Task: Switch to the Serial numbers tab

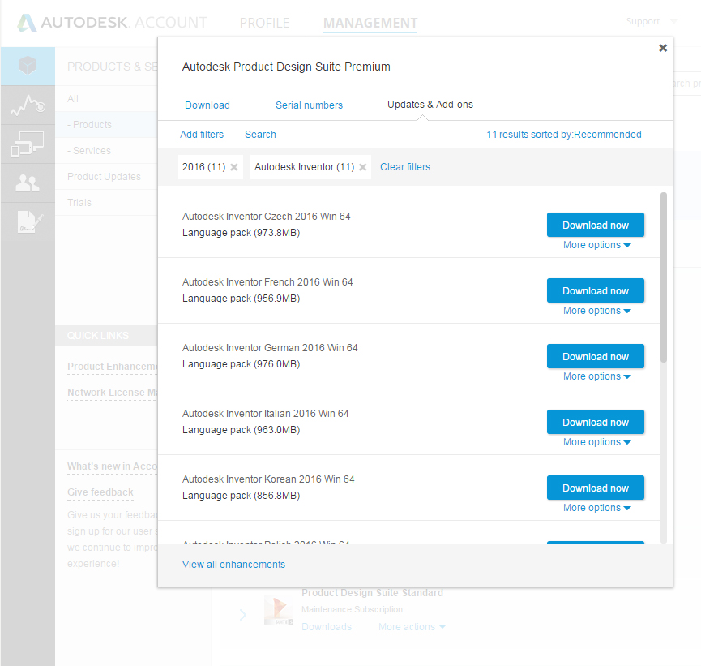Action: coord(309,105)
